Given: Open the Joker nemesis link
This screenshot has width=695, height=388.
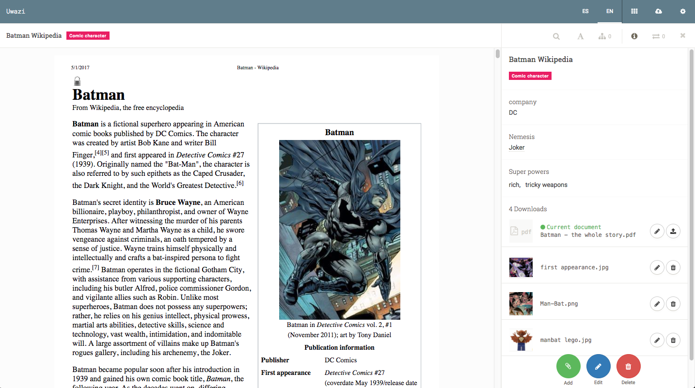Looking at the screenshot, I should pos(517,147).
